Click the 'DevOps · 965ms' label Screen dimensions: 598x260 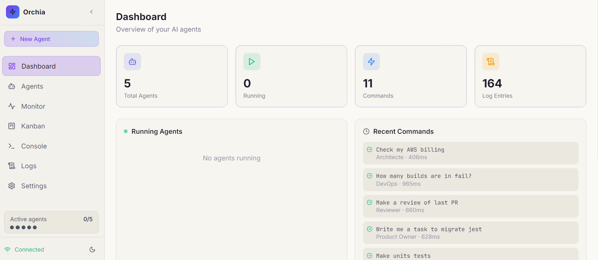398,184
